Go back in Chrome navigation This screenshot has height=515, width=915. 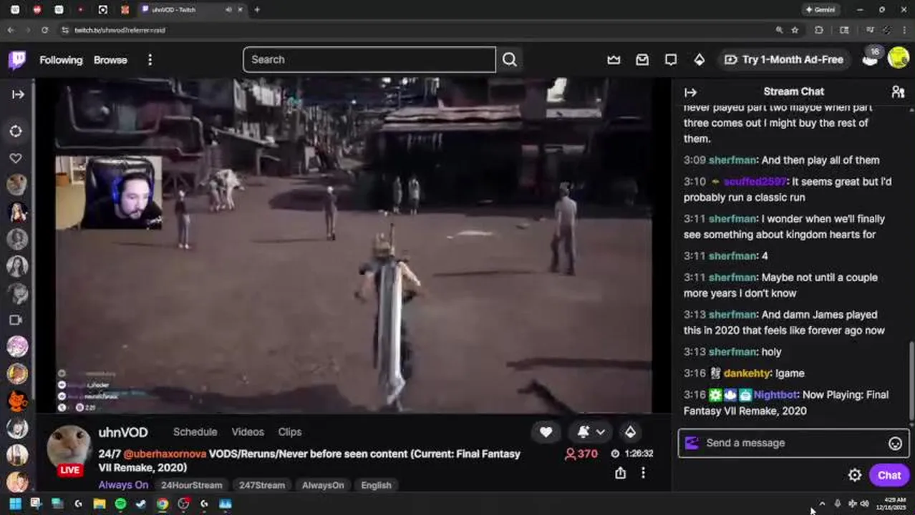coord(11,30)
